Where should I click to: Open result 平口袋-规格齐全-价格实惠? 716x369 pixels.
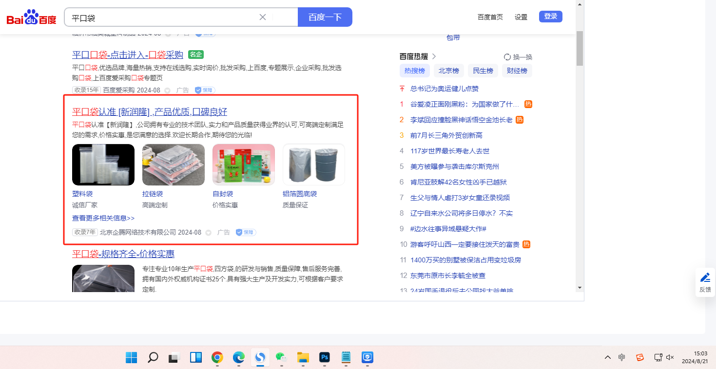[x=123, y=254]
